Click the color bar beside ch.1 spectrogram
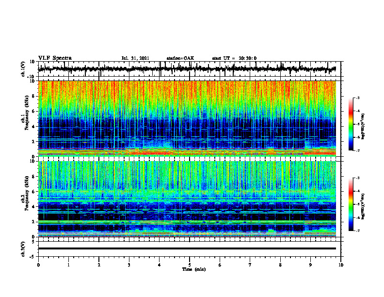The width and height of the screenshot is (384, 297). pyautogui.click(x=351, y=124)
